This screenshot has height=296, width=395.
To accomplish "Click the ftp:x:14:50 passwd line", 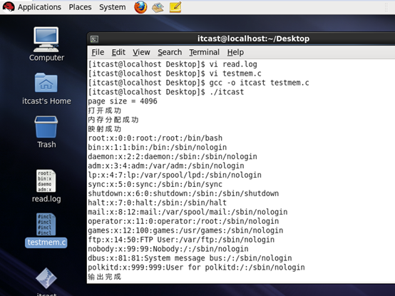I will (181, 240).
